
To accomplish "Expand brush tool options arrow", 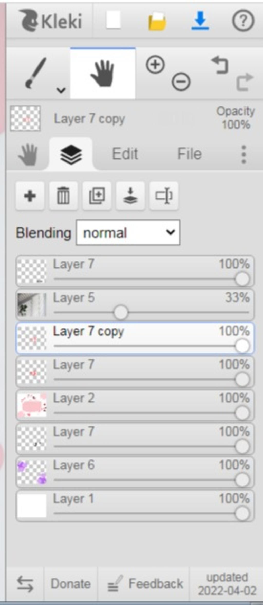I will click(x=61, y=90).
